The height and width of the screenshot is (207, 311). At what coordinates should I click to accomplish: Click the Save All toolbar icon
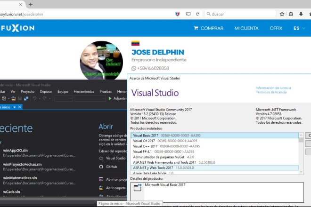[x=26, y=98]
